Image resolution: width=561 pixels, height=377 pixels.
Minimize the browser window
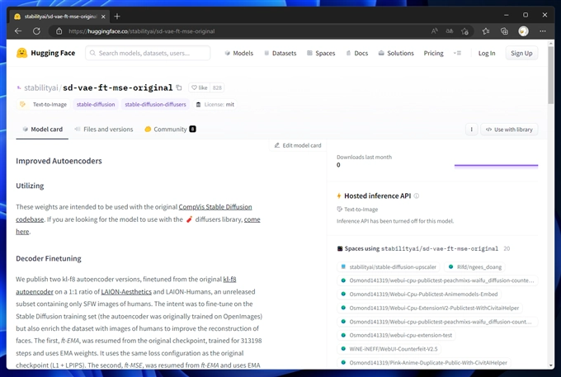click(506, 15)
